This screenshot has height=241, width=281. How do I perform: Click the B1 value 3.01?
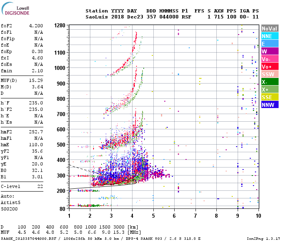[x=37, y=177]
